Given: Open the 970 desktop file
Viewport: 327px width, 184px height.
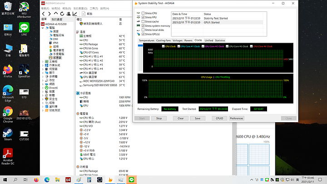Looking at the screenshot, I should [24, 94].
